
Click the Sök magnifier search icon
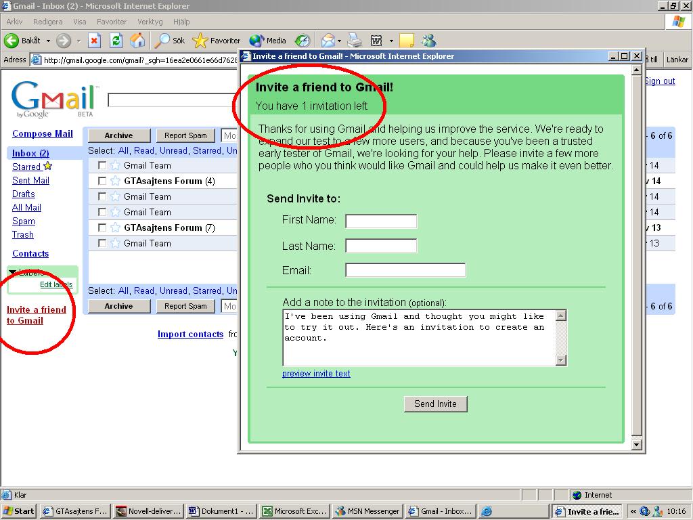pyautogui.click(x=162, y=41)
